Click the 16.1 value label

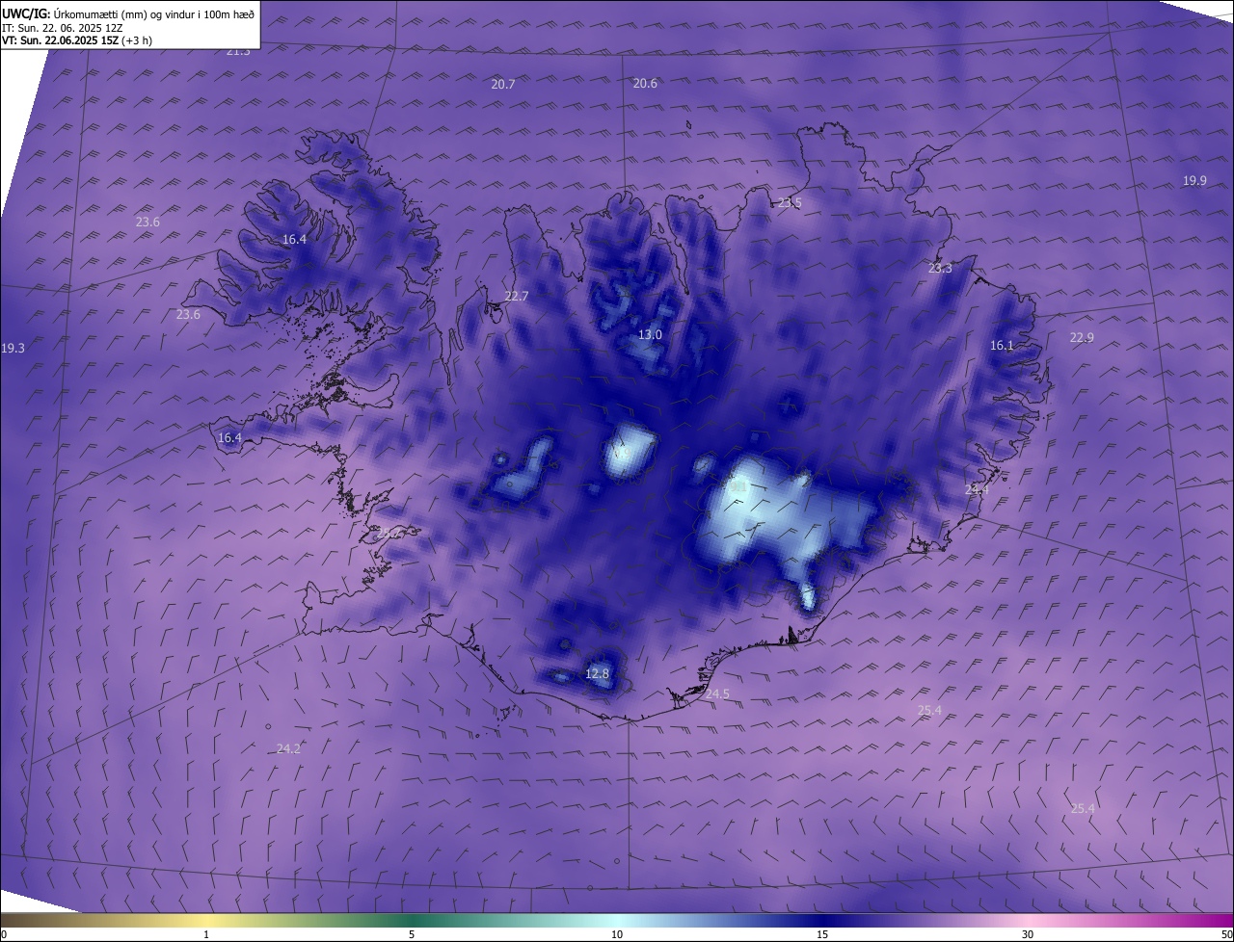click(x=1002, y=346)
